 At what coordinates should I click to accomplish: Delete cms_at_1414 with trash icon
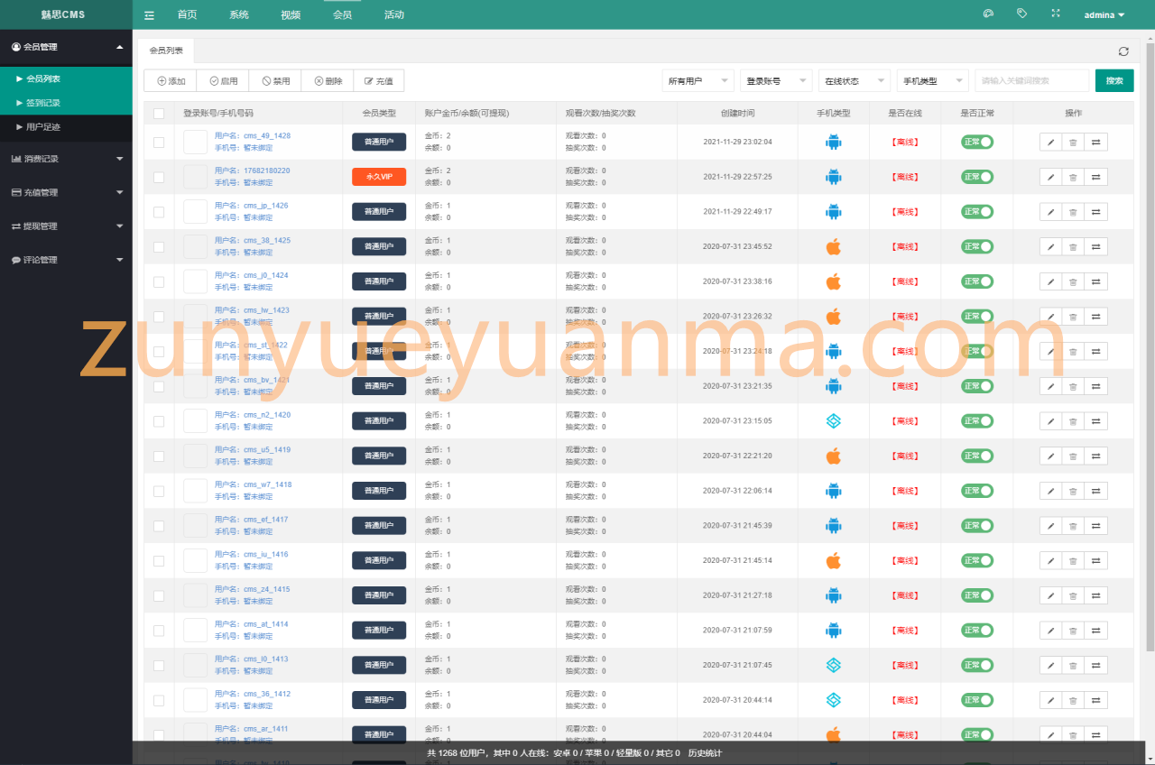(x=1073, y=630)
